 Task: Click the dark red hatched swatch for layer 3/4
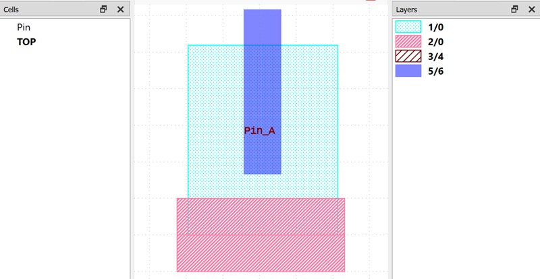[408, 56]
